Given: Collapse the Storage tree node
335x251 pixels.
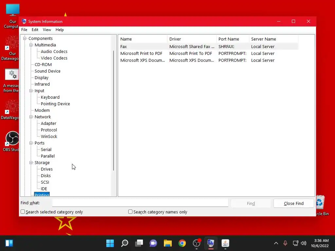Looking at the screenshot, I should (31, 163).
